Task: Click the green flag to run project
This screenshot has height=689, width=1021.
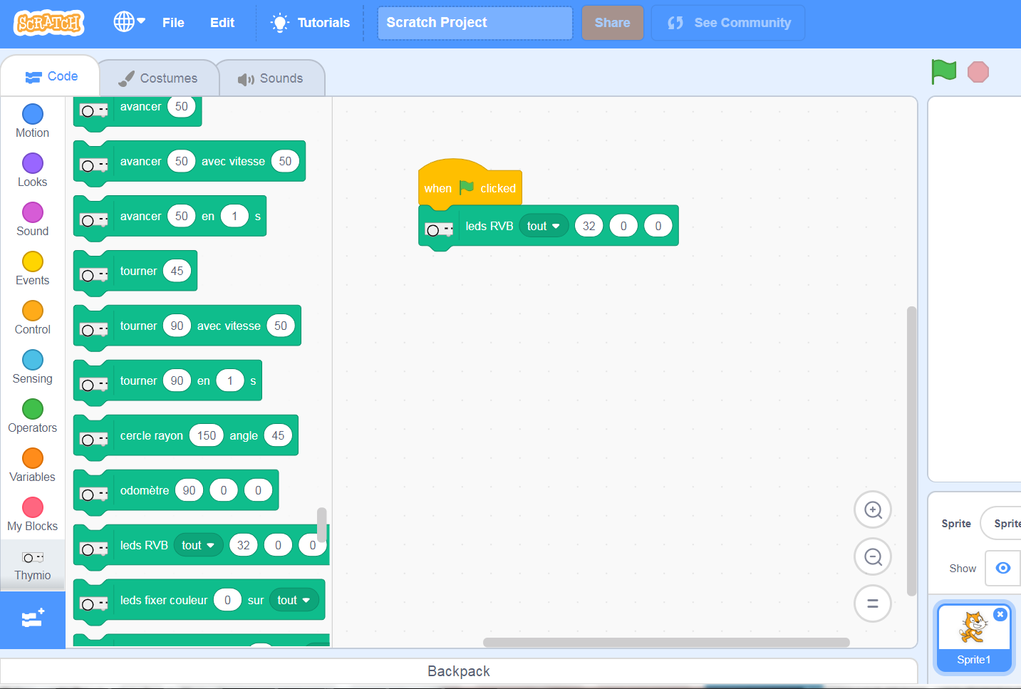Action: tap(943, 71)
